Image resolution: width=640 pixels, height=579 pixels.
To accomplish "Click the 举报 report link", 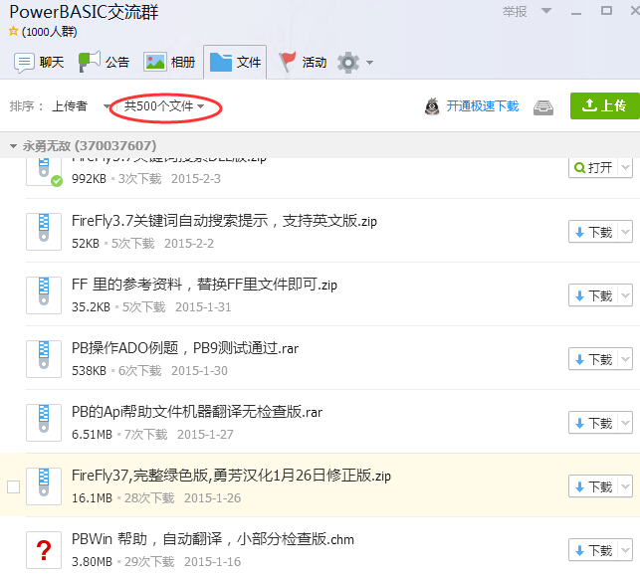I will click(515, 11).
